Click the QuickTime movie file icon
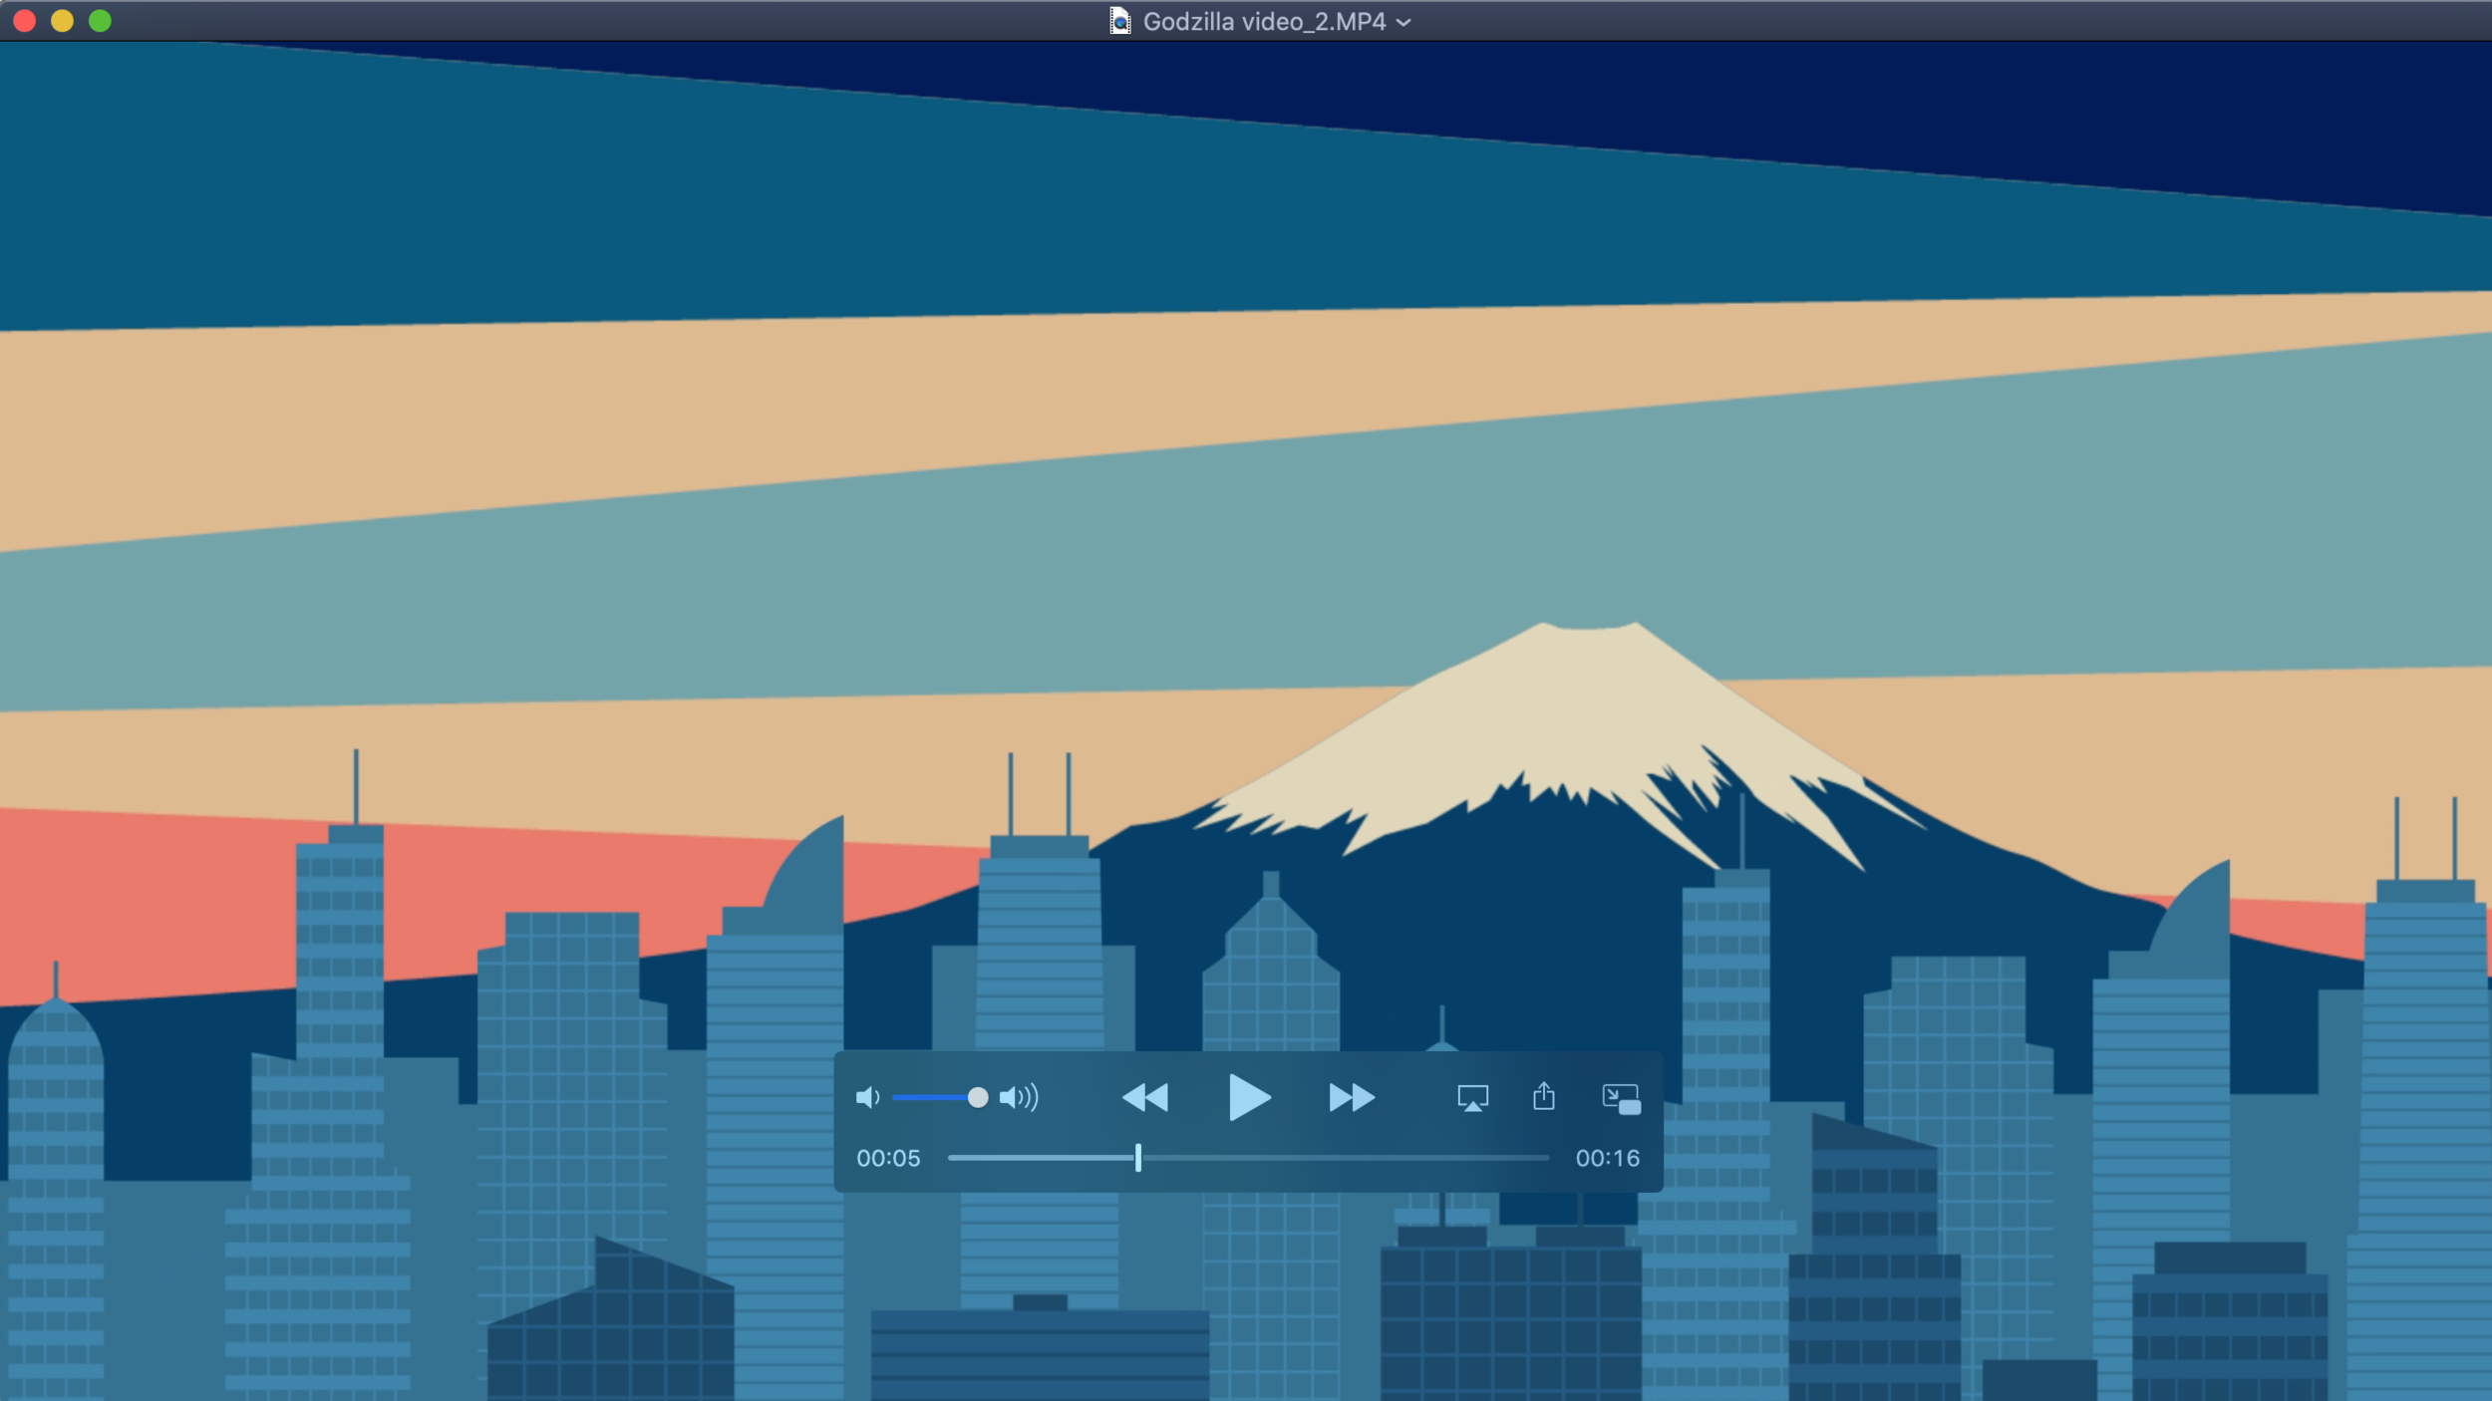 click(x=1118, y=20)
